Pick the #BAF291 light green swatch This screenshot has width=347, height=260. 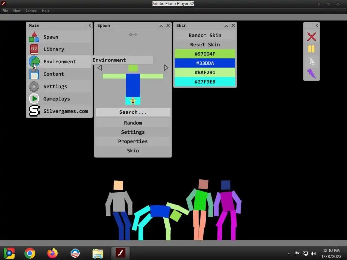click(205, 72)
